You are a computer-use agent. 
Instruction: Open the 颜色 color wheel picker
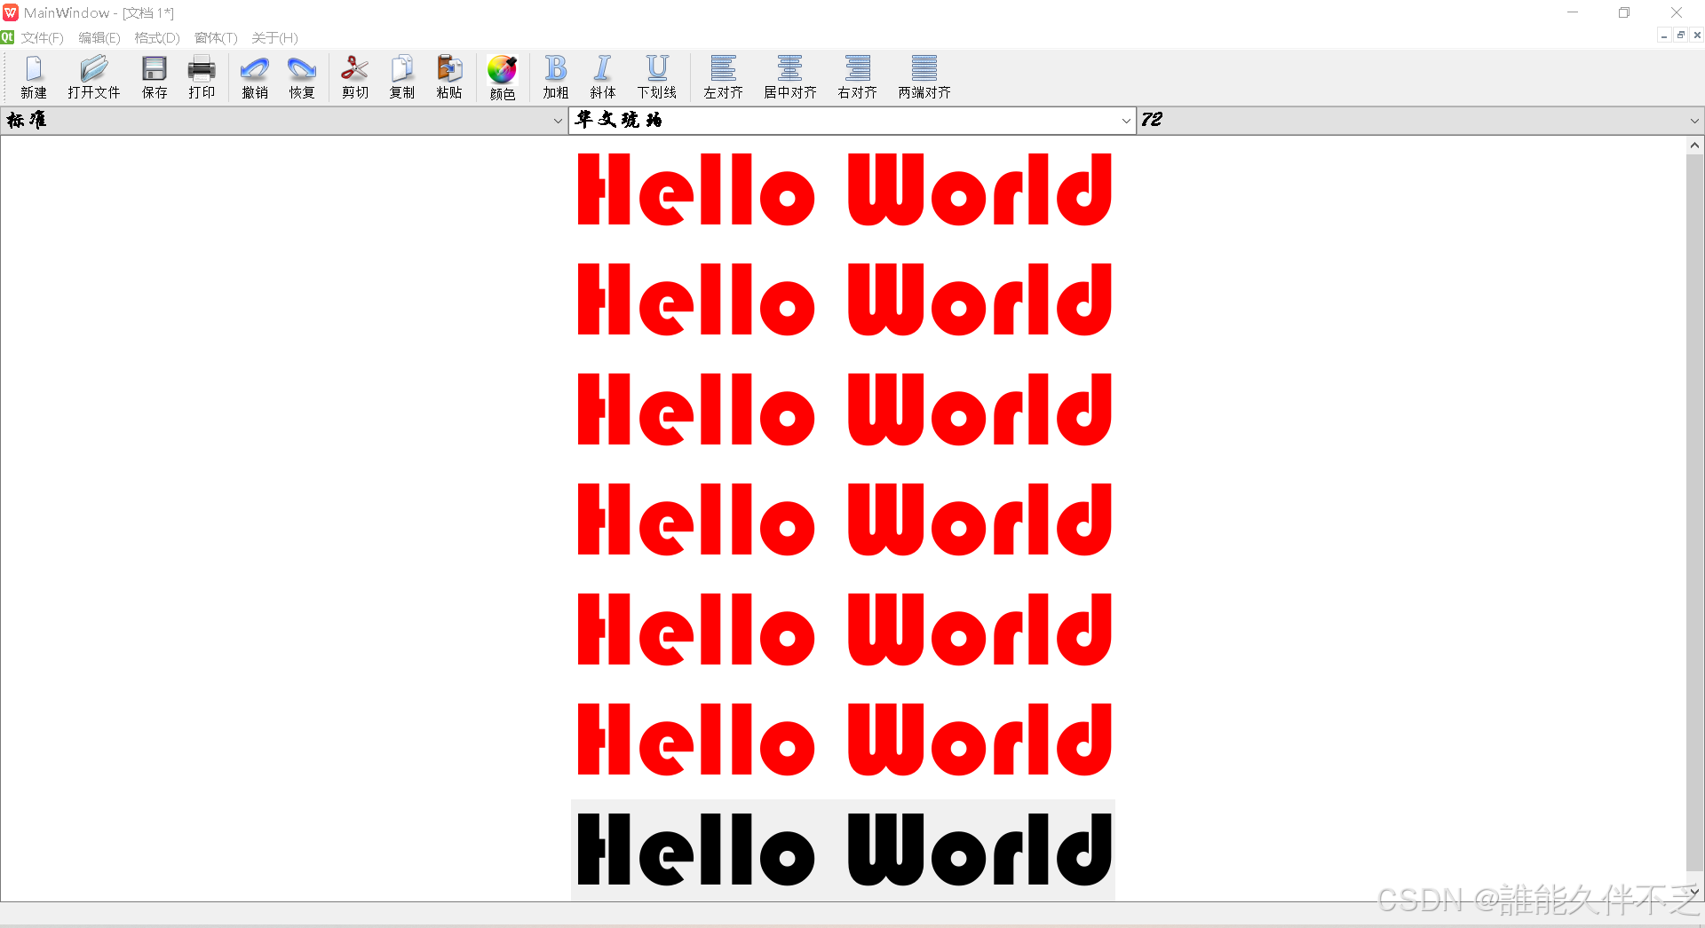[503, 77]
